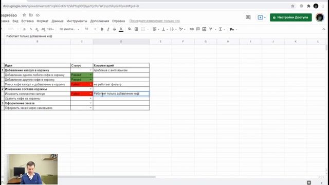Open the Справка menu

point(118,21)
